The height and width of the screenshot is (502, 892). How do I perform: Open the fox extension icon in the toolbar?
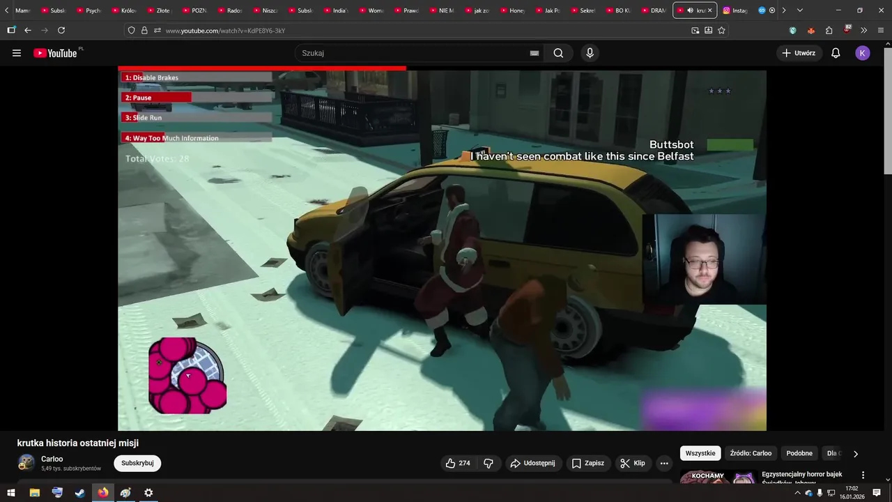[x=810, y=31]
